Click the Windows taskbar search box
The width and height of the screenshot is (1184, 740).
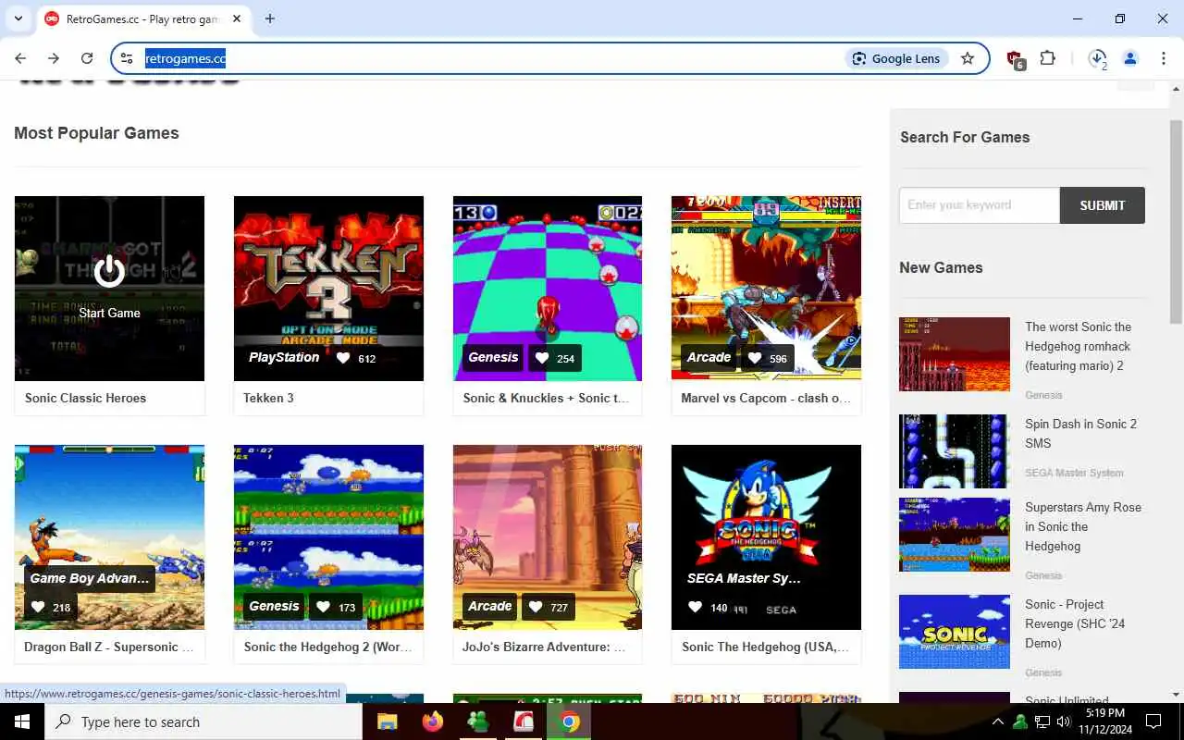point(203,721)
